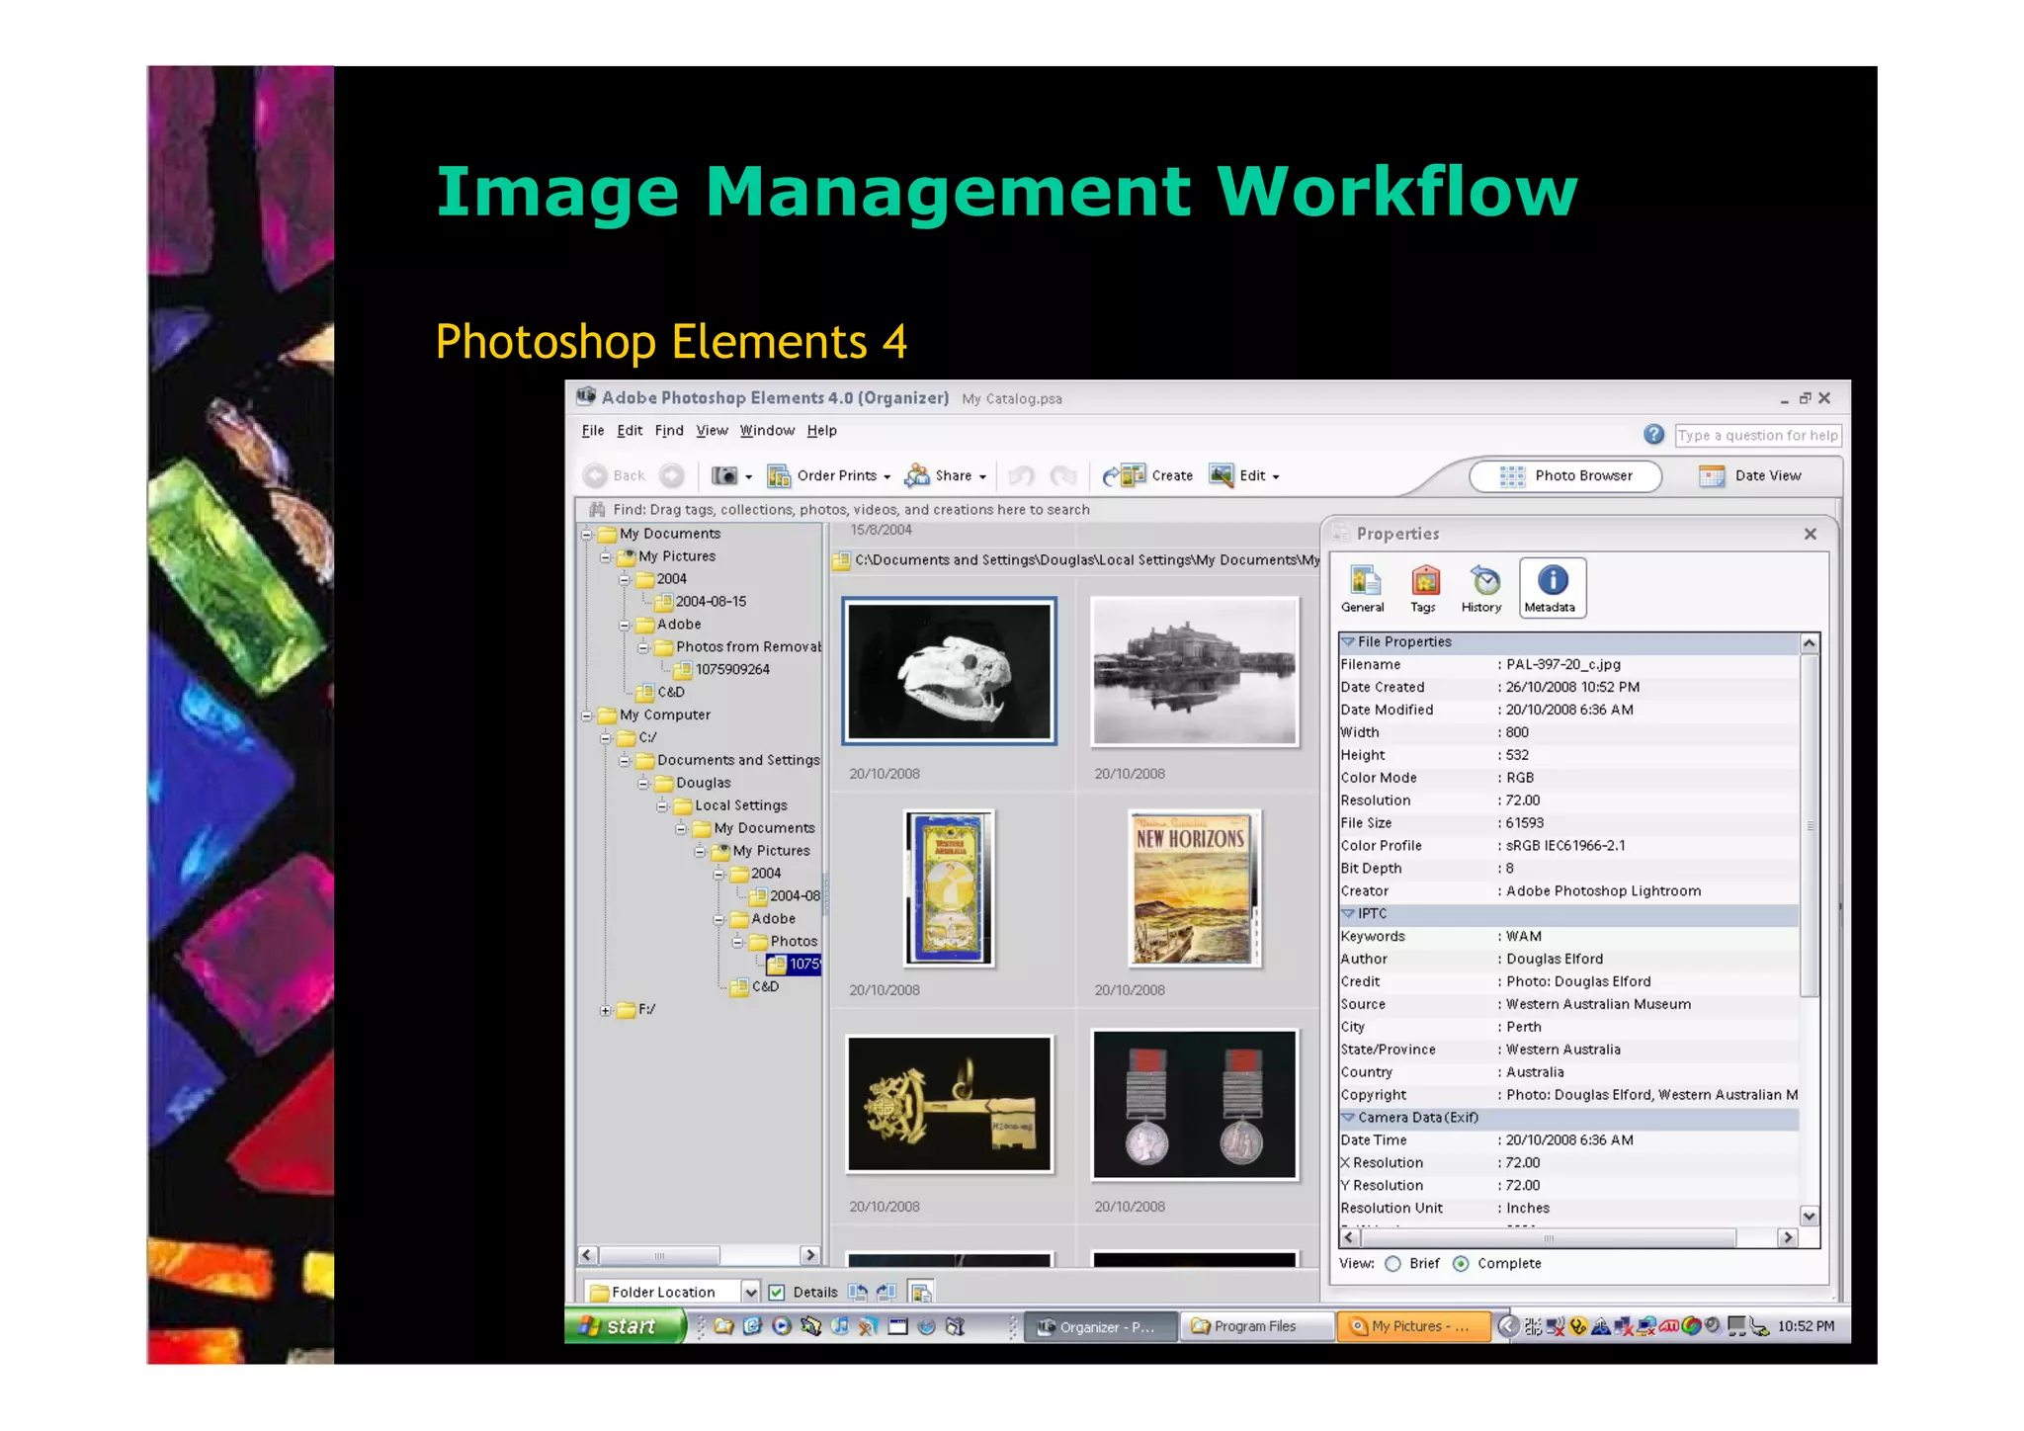
Task: Click the rotate left icon beside Details
Action: pyautogui.click(x=858, y=1292)
